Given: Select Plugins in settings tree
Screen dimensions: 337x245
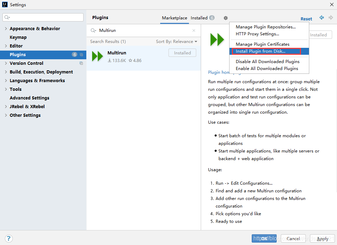Looking at the screenshot, I should pos(43,54).
